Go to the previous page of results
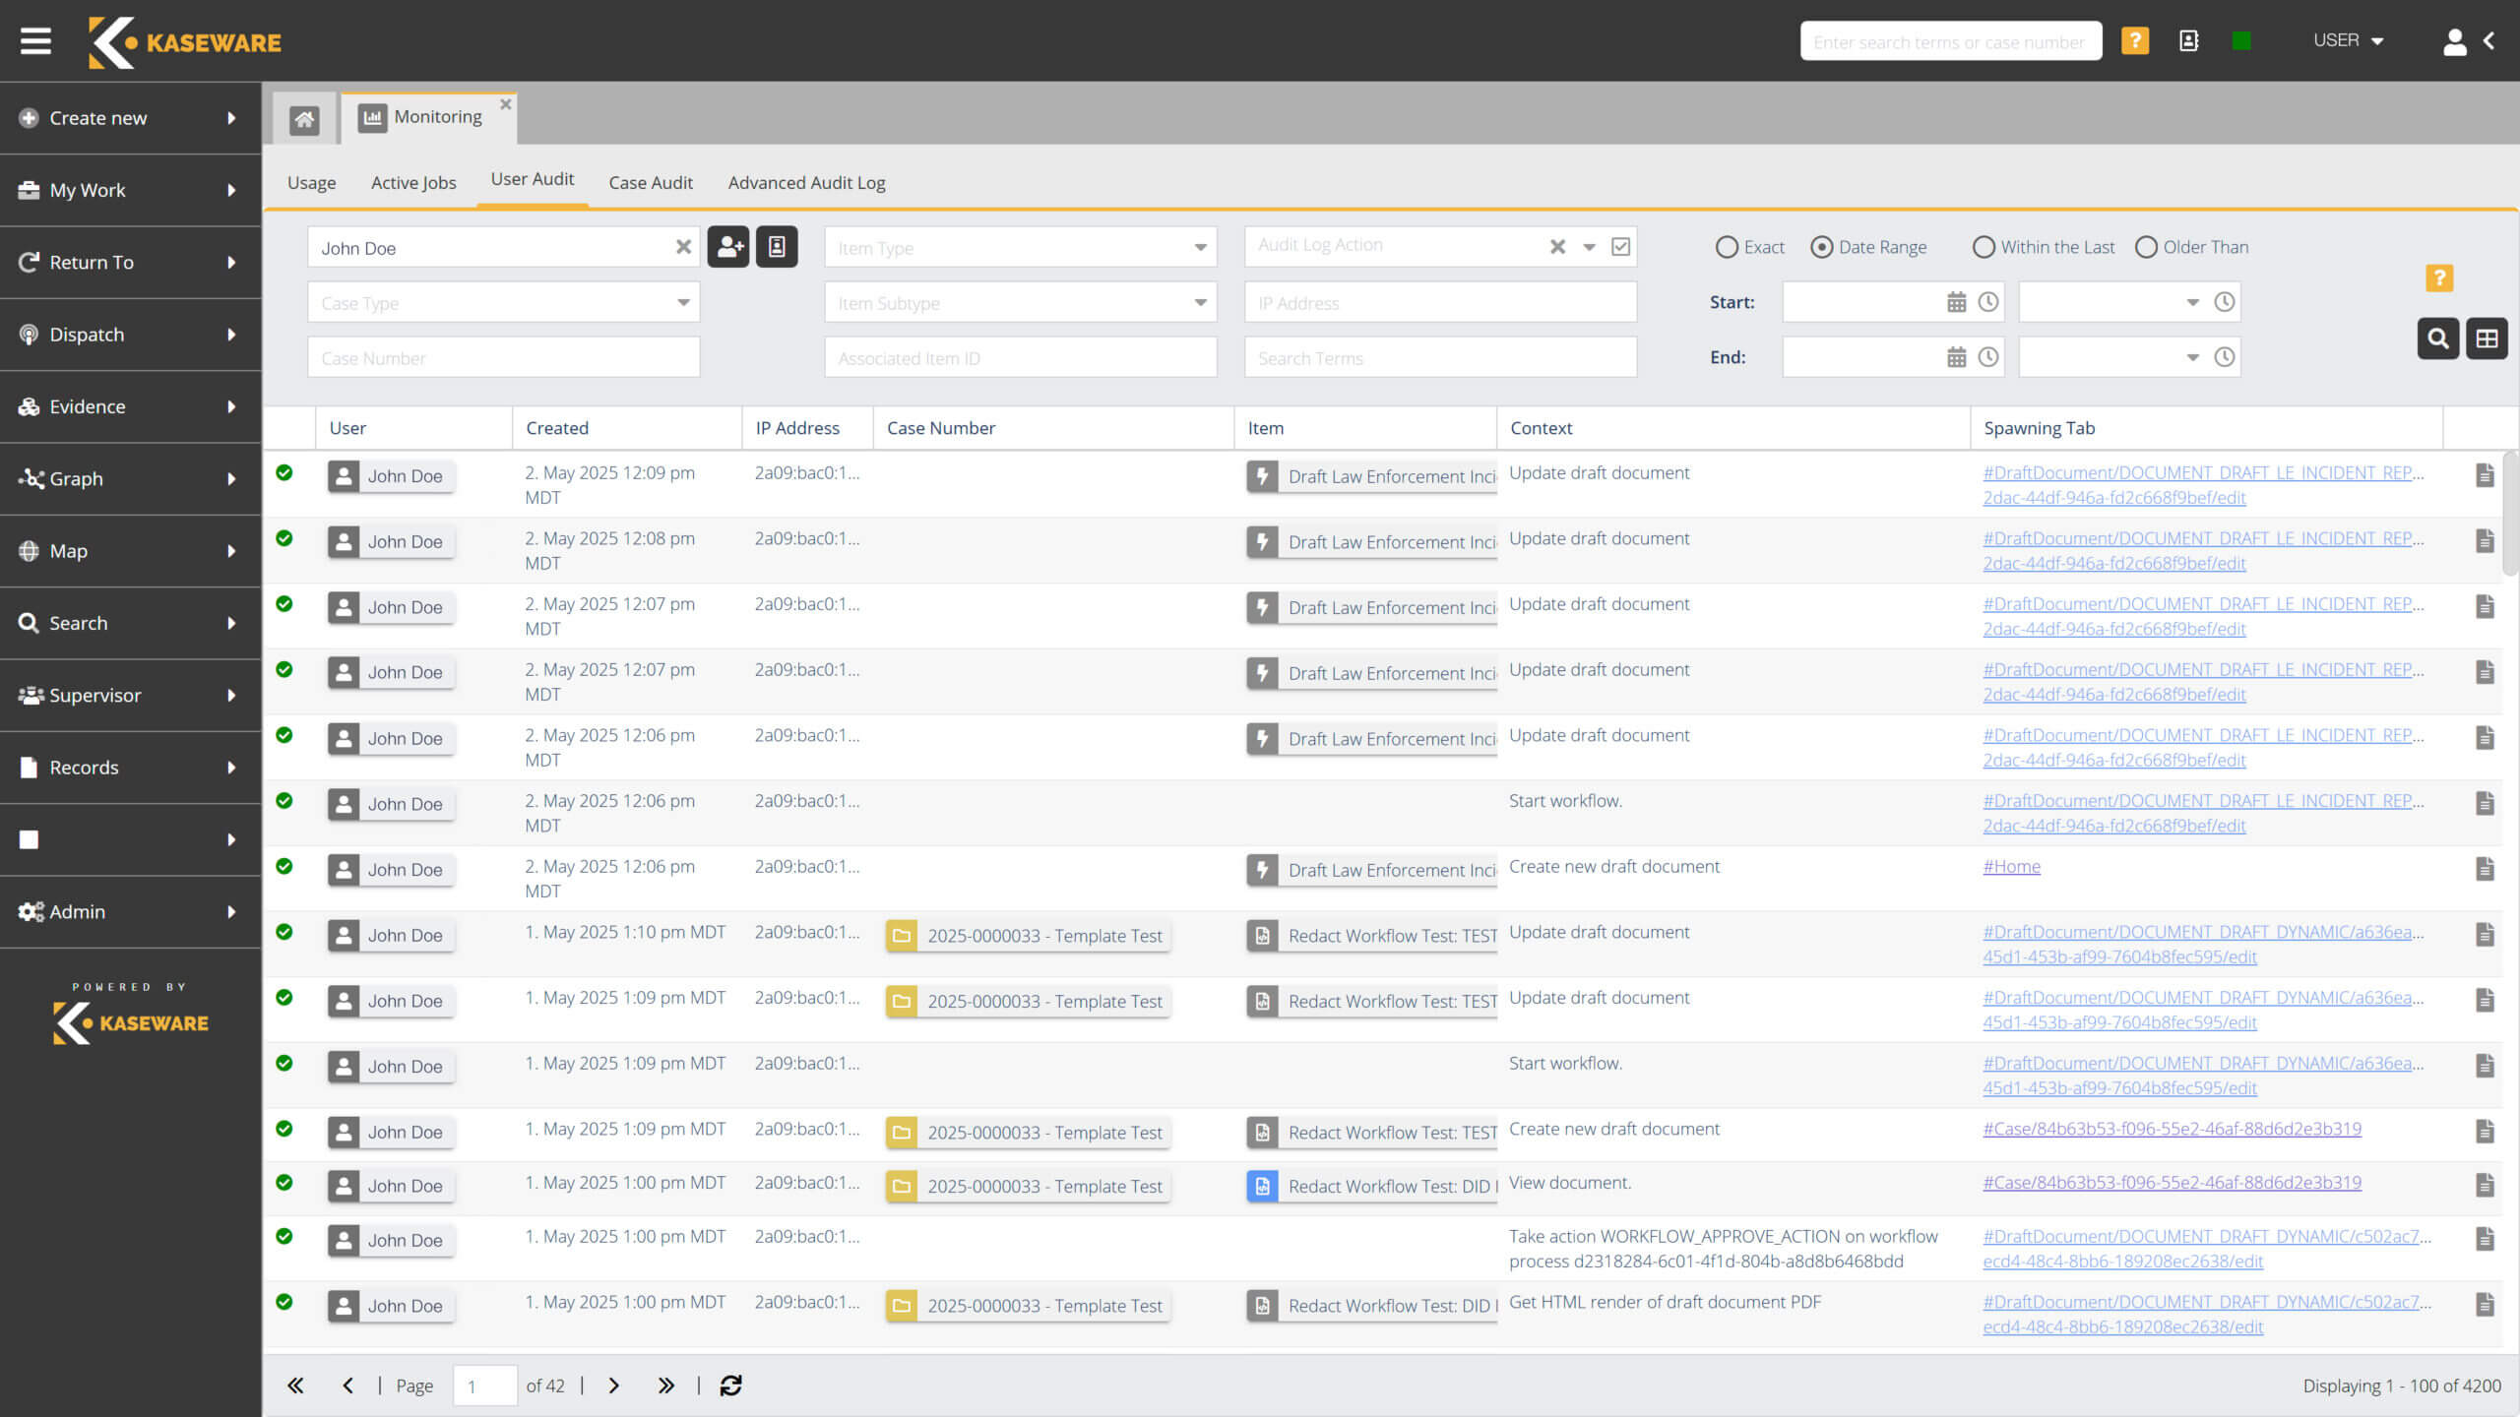This screenshot has height=1417, width=2520. (347, 1386)
